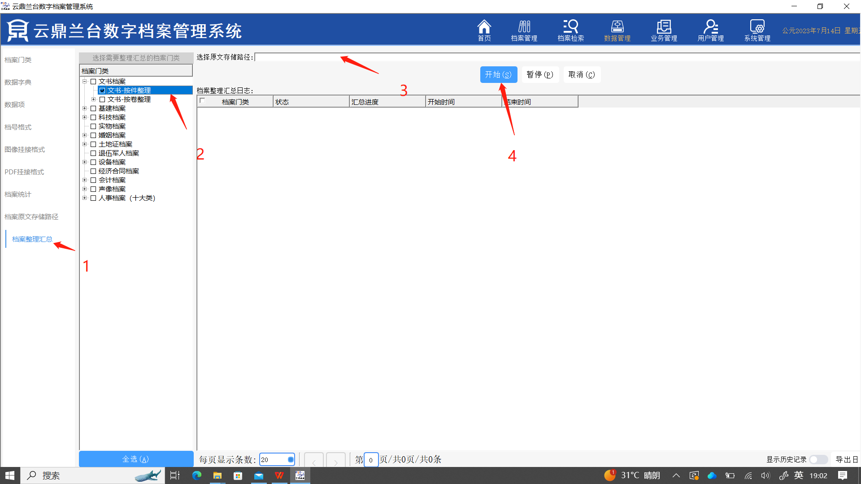
Task: Toggle the 显示历史记录 switch
Action: 818,459
